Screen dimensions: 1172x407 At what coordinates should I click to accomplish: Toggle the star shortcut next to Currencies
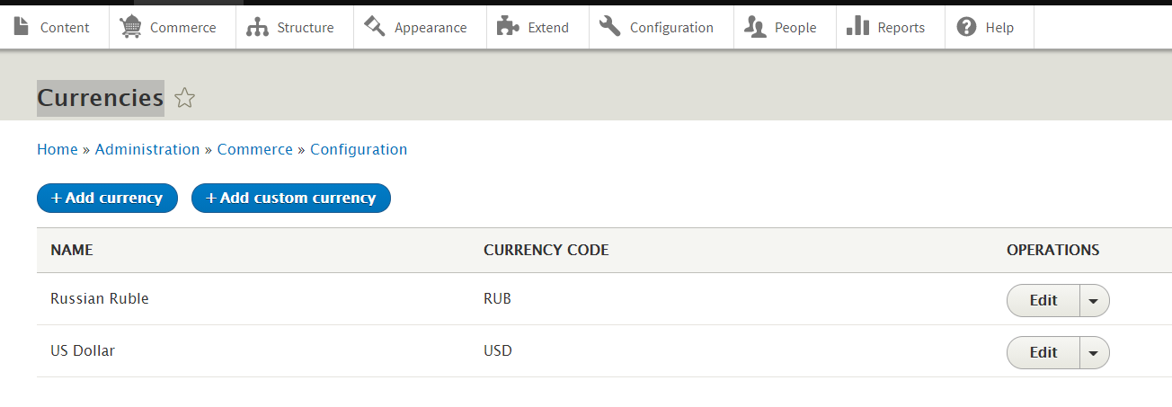[x=184, y=98]
